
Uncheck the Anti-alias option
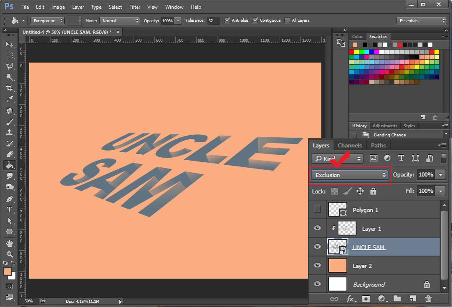(x=228, y=20)
